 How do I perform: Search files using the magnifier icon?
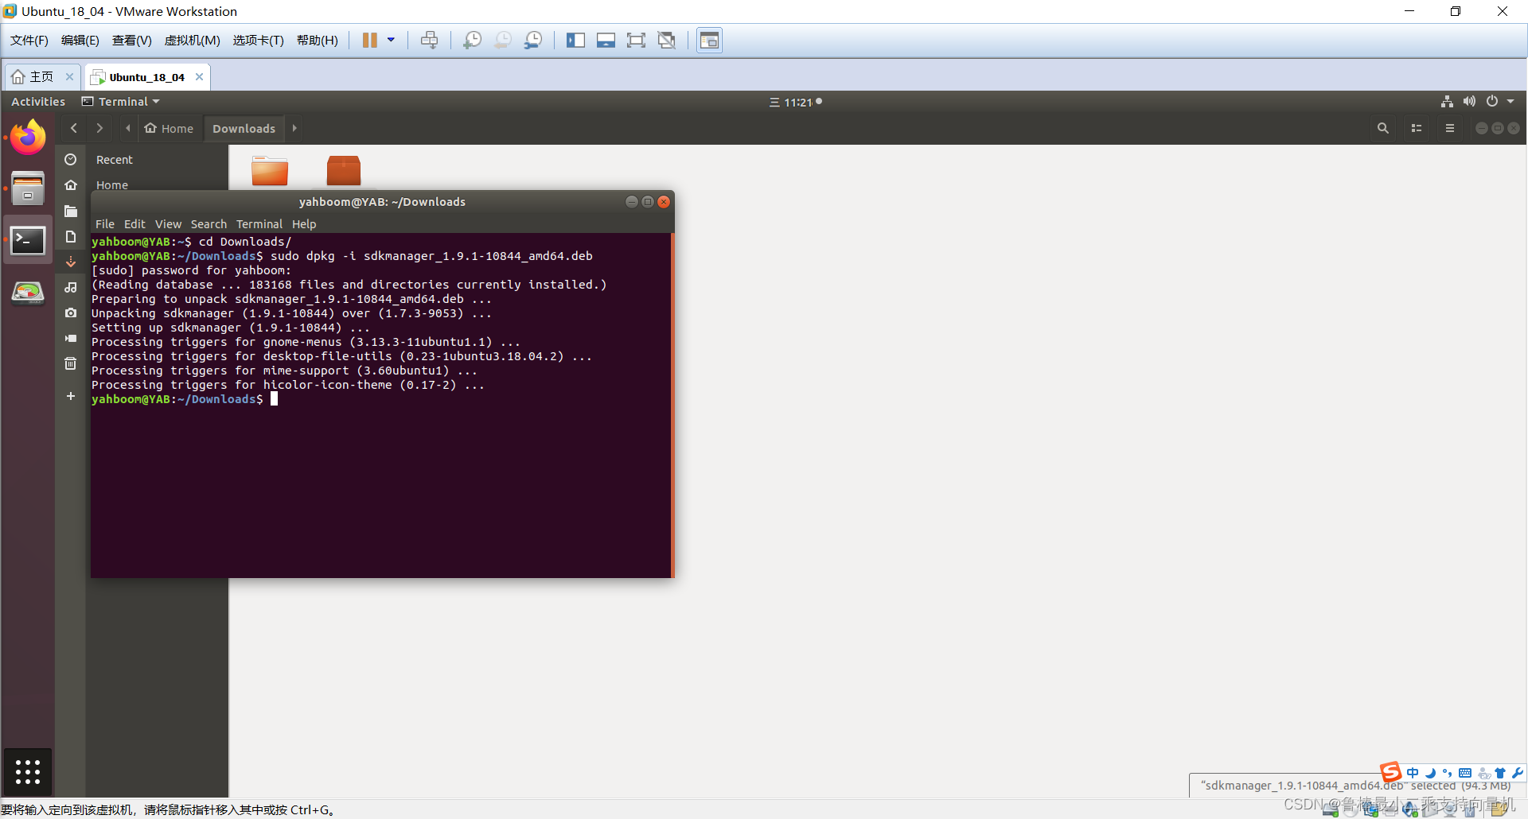tap(1383, 128)
